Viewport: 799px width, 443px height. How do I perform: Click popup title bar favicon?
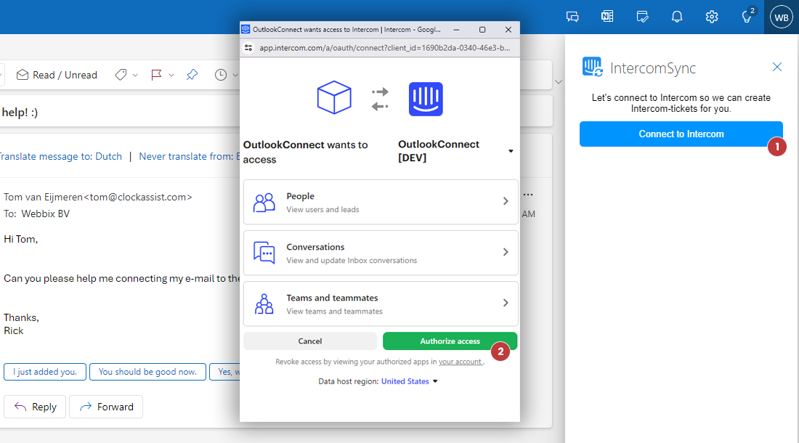246,29
